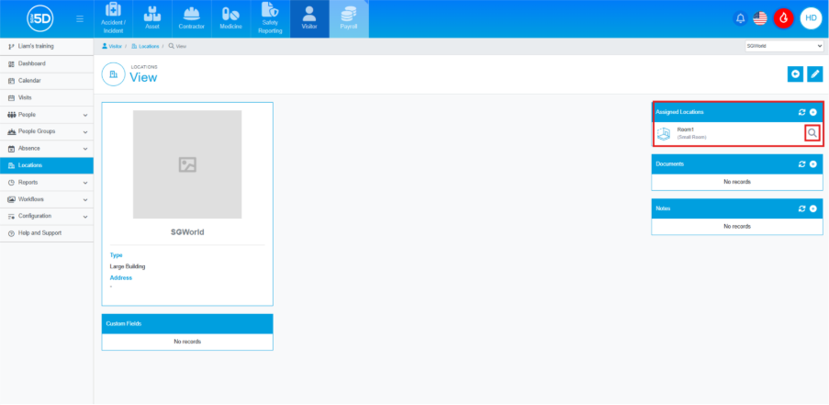This screenshot has height=405, width=829.
Task: Click the US flag language icon
Action: pyautogui.click(x=760, y=18)
